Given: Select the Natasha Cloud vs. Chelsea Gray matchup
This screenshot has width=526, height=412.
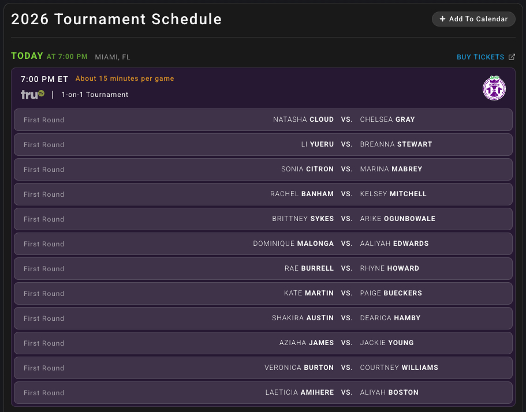Looking at the screenshot, I should pyautogui.click(x=263, y=120).
